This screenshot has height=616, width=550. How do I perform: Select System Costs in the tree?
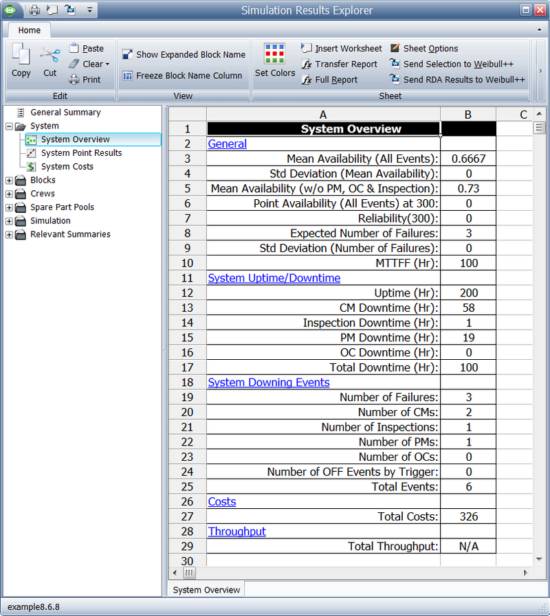(67, 167)
